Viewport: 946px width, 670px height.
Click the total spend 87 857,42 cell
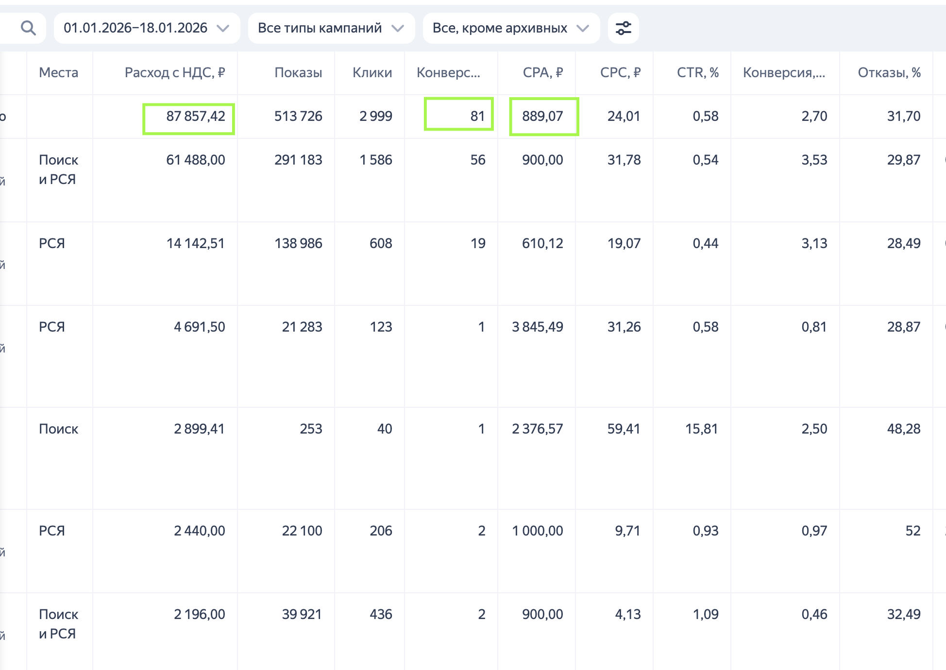pos(195,117)
